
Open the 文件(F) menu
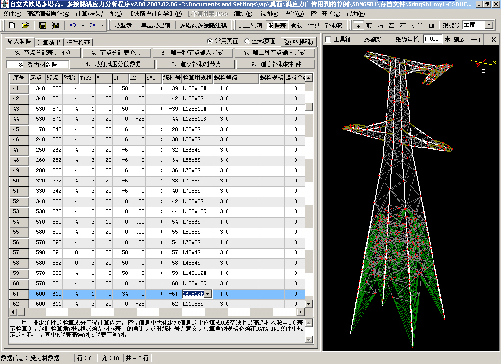point(12,14)
